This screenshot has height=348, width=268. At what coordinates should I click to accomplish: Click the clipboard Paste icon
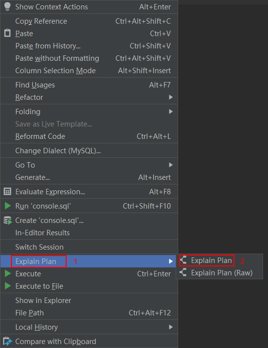(x=7, y=33)
